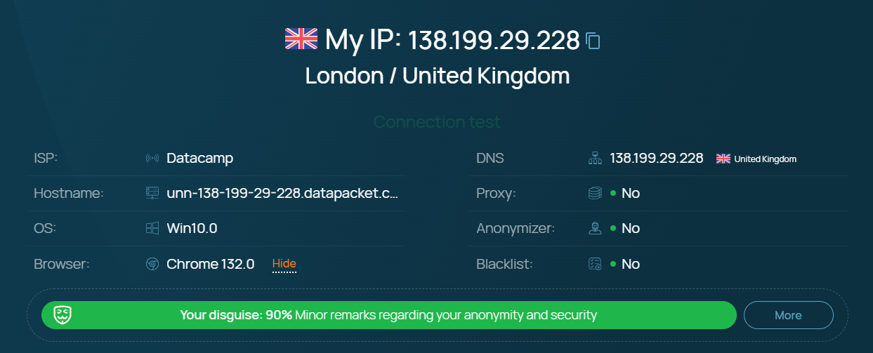Hide the browser info via Hide link

(284, 264)
